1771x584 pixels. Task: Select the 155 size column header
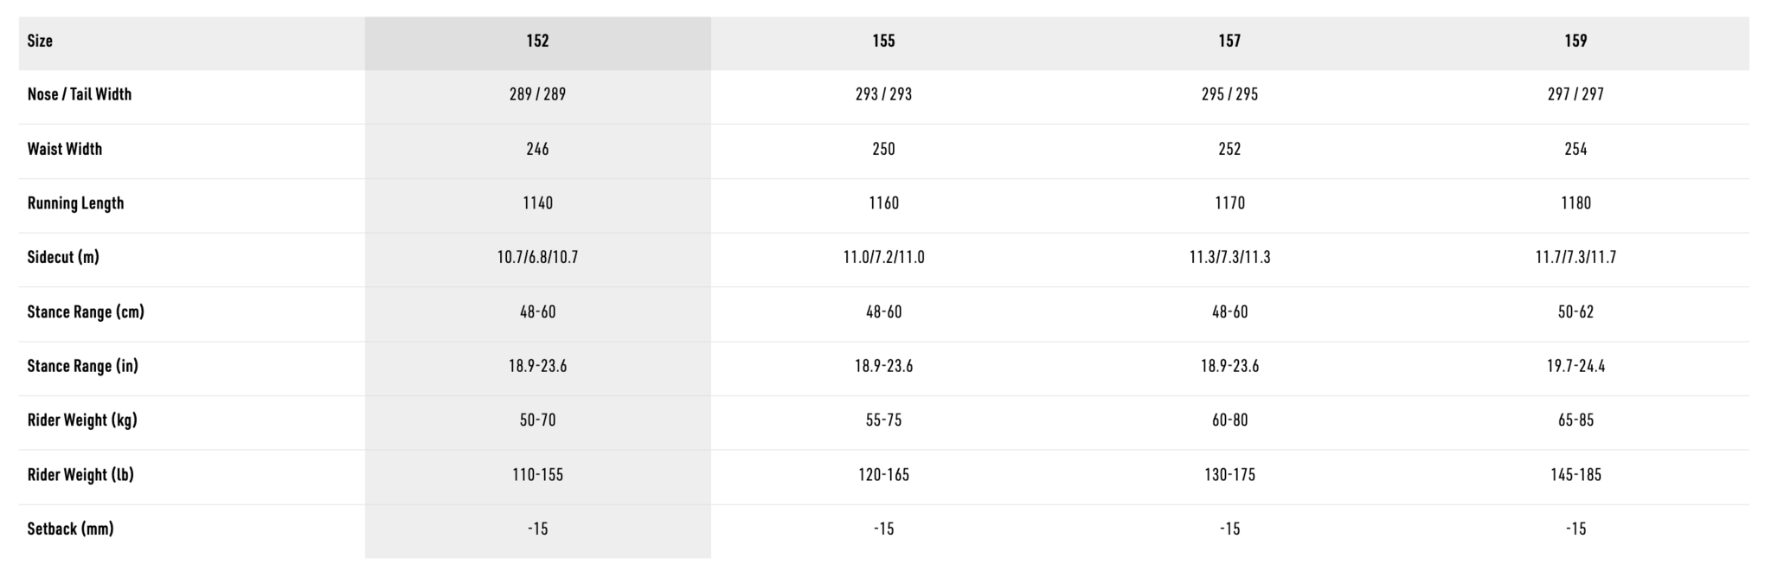pos(883,41)
